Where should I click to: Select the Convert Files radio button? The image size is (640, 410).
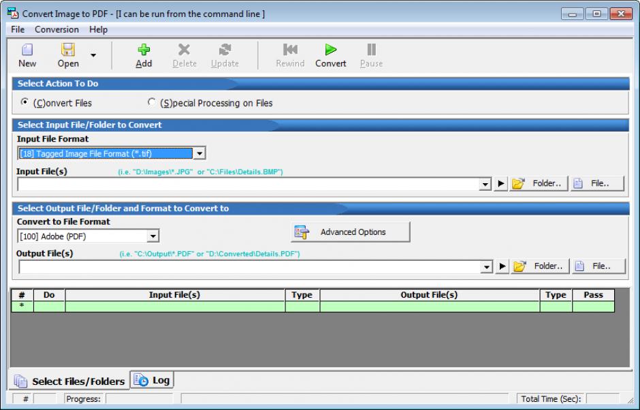pos(25,103)
